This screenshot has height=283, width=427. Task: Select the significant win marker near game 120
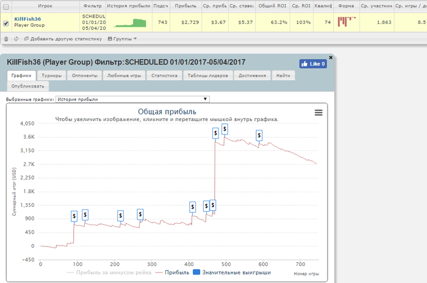tap(85, 215)
